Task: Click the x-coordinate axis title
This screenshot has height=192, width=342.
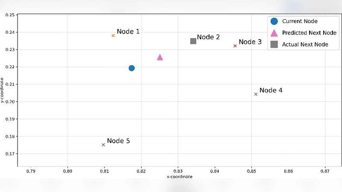Action: (180, 177)
